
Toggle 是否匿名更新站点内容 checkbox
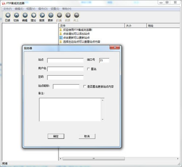coord(84,86)
